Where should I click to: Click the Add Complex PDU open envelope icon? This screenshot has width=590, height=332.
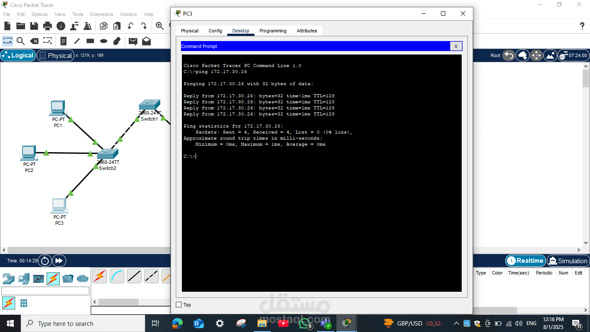(146, 41)
